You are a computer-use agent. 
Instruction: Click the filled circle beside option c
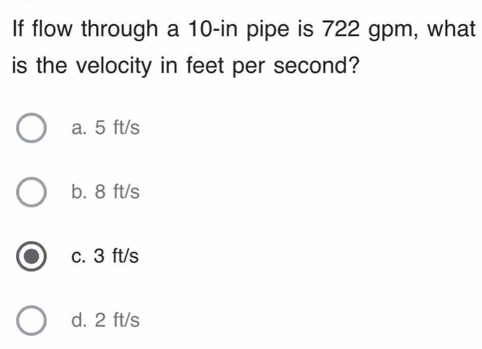[x=31, y=257]
